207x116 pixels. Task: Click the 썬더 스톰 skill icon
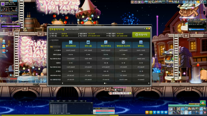[88, 42]
